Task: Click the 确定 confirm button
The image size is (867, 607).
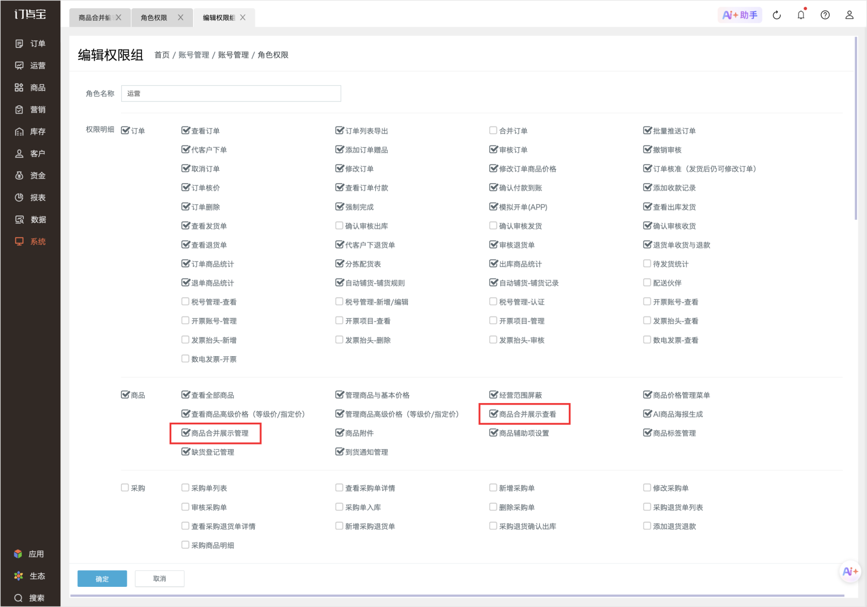Action: [102, 579]
